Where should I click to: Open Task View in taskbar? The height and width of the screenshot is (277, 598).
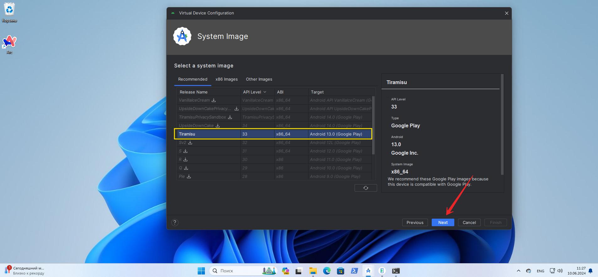click(x=299, y=271)
